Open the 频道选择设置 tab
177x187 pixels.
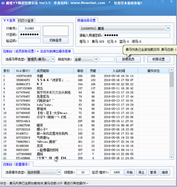tap(87, 21)
